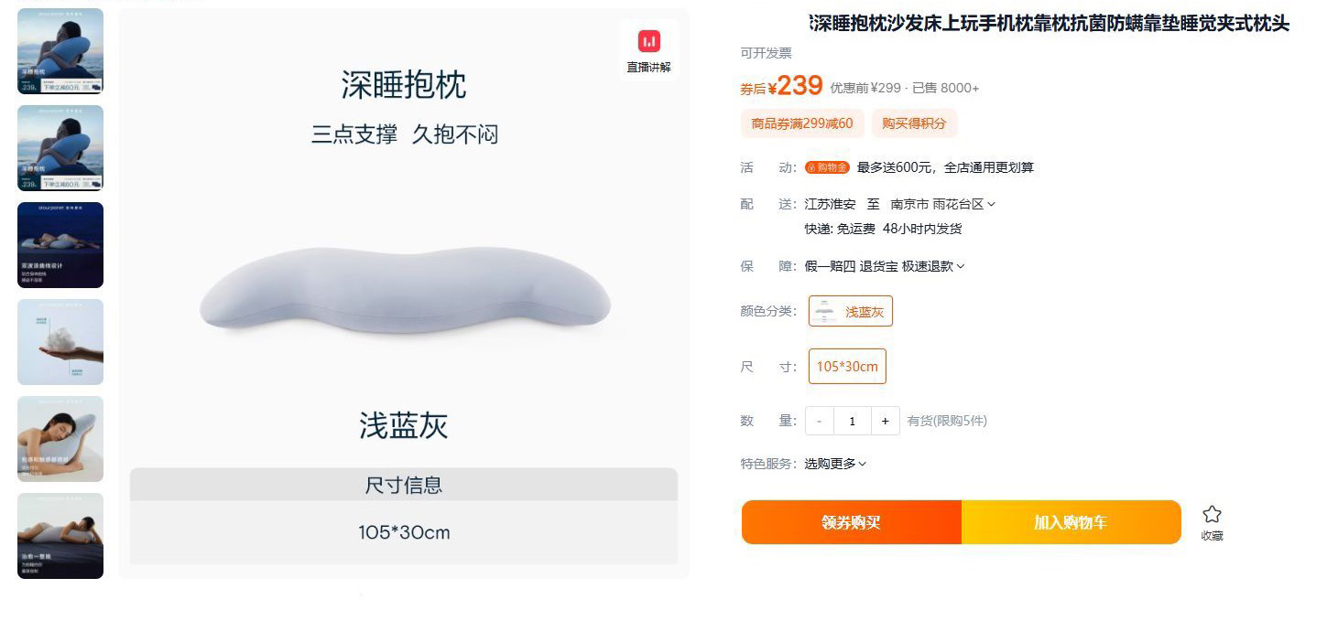1338x621 pixels.
Task: Open the 直播讲解 live broadcast icon
Action: 648,50
